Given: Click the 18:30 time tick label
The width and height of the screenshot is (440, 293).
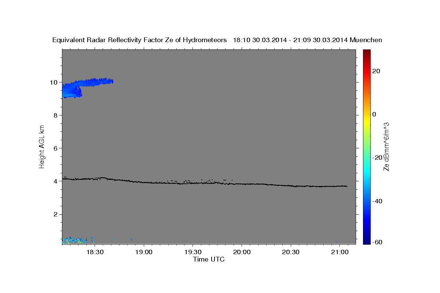Looking at the screenshot, I should (95, 252).
